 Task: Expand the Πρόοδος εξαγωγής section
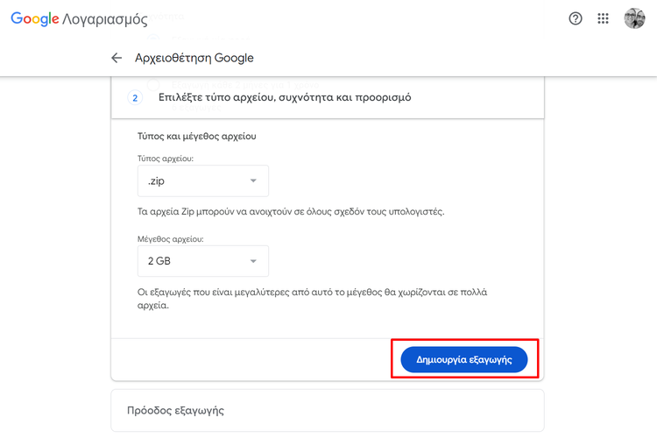[x=328, y=410]
